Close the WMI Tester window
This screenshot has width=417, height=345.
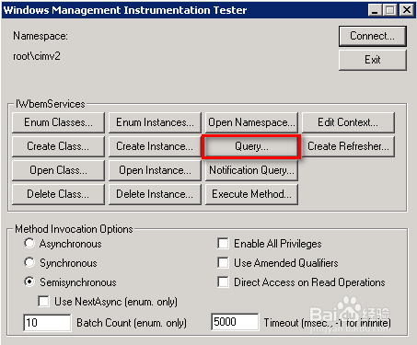[407, 10]
